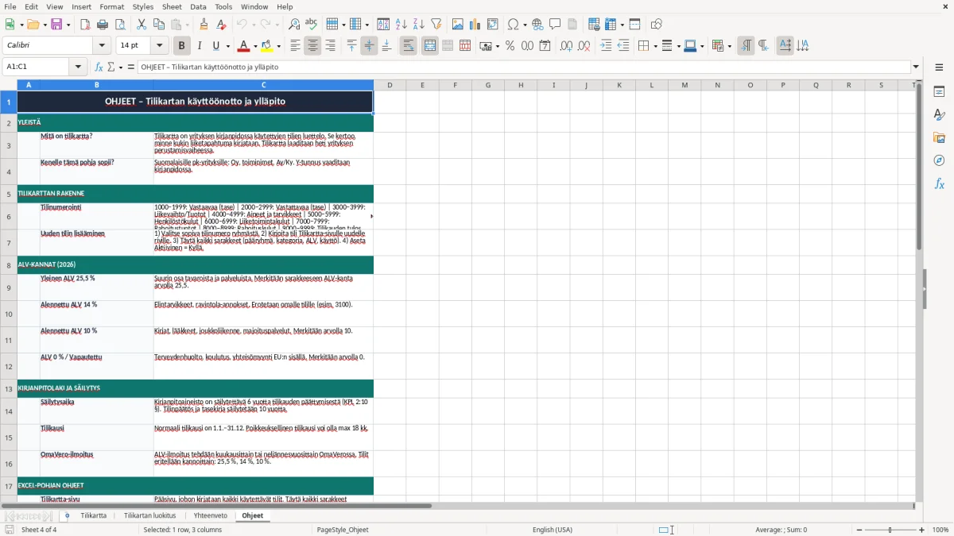Open Function Wizard fx icon
954x536 pixels.
[x=99, y=67]
